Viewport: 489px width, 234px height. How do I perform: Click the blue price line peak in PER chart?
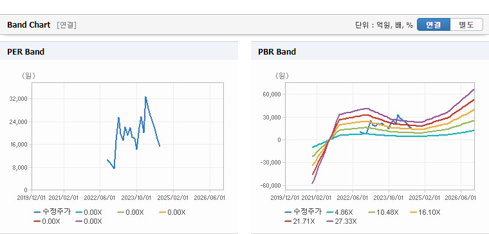145,97
